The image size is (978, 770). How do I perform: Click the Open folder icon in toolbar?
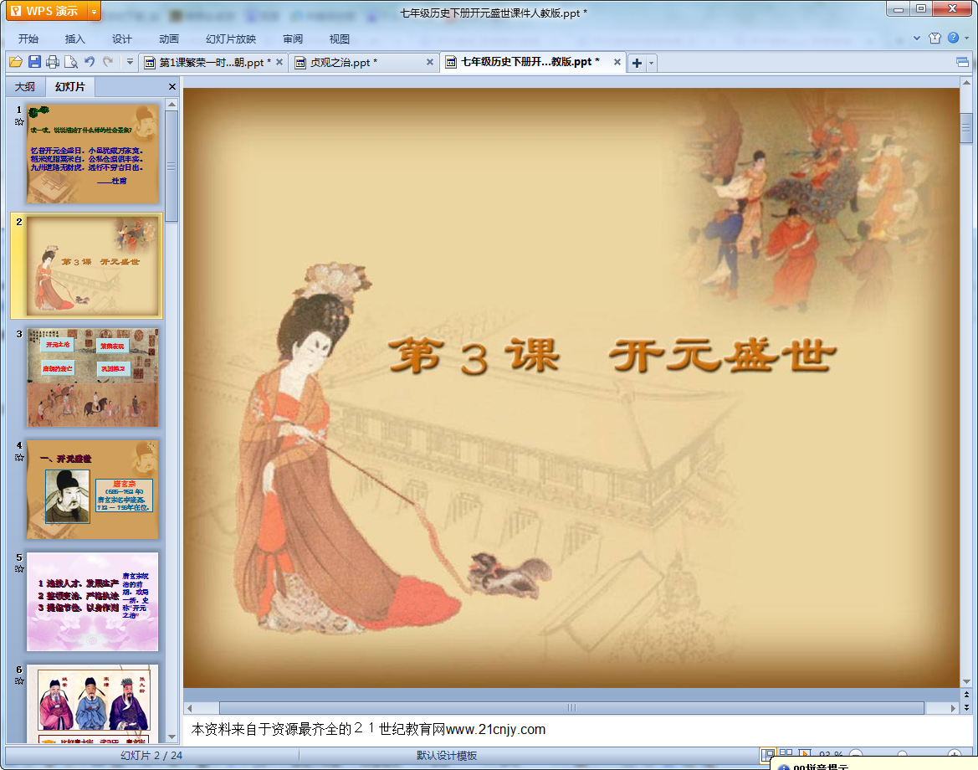coord(16,62)
